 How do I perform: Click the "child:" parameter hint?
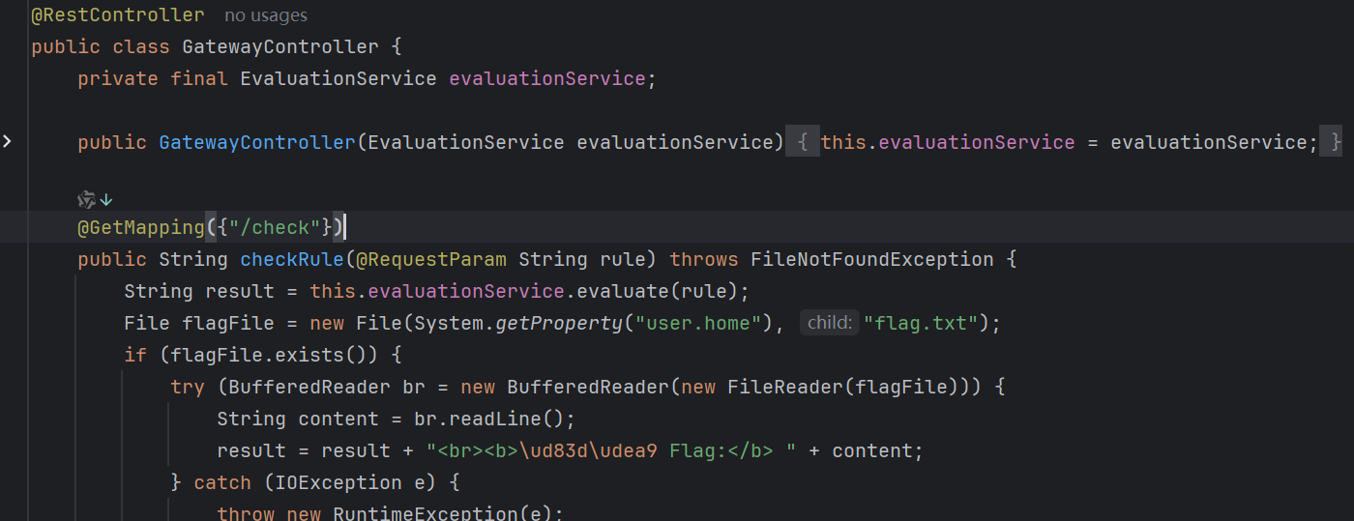(x=831, y=323)
